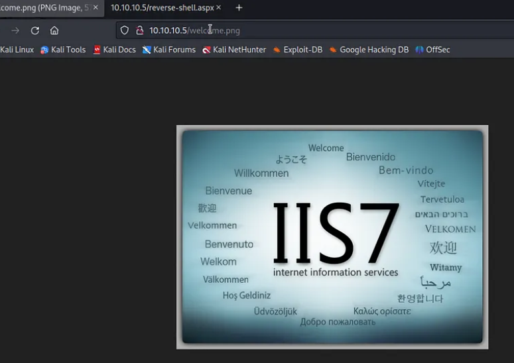514x363 pixels.
Task: Open the Kali Tools bookmark
Action: click(x=63, y=50)
